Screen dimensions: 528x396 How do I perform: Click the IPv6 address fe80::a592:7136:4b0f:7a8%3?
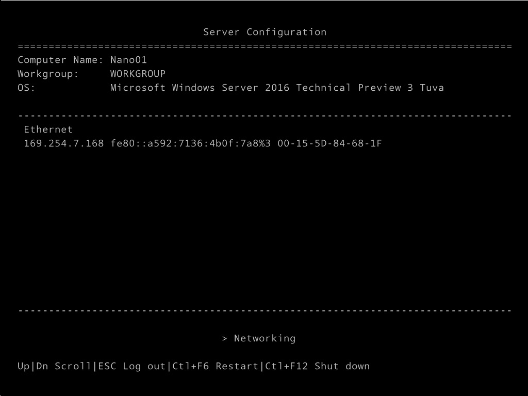[191, 143]
